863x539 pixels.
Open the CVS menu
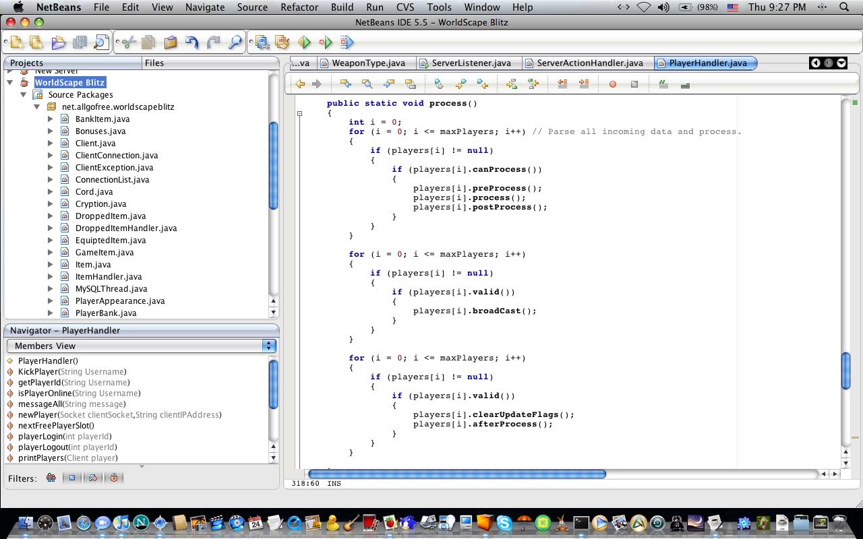[x=405, y=7]
